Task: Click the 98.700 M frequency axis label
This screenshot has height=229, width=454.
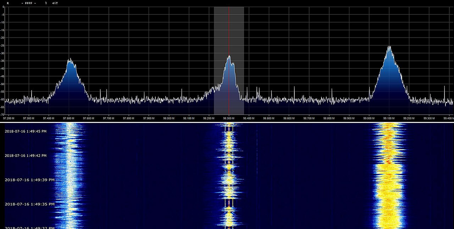Action: point(309,118)
